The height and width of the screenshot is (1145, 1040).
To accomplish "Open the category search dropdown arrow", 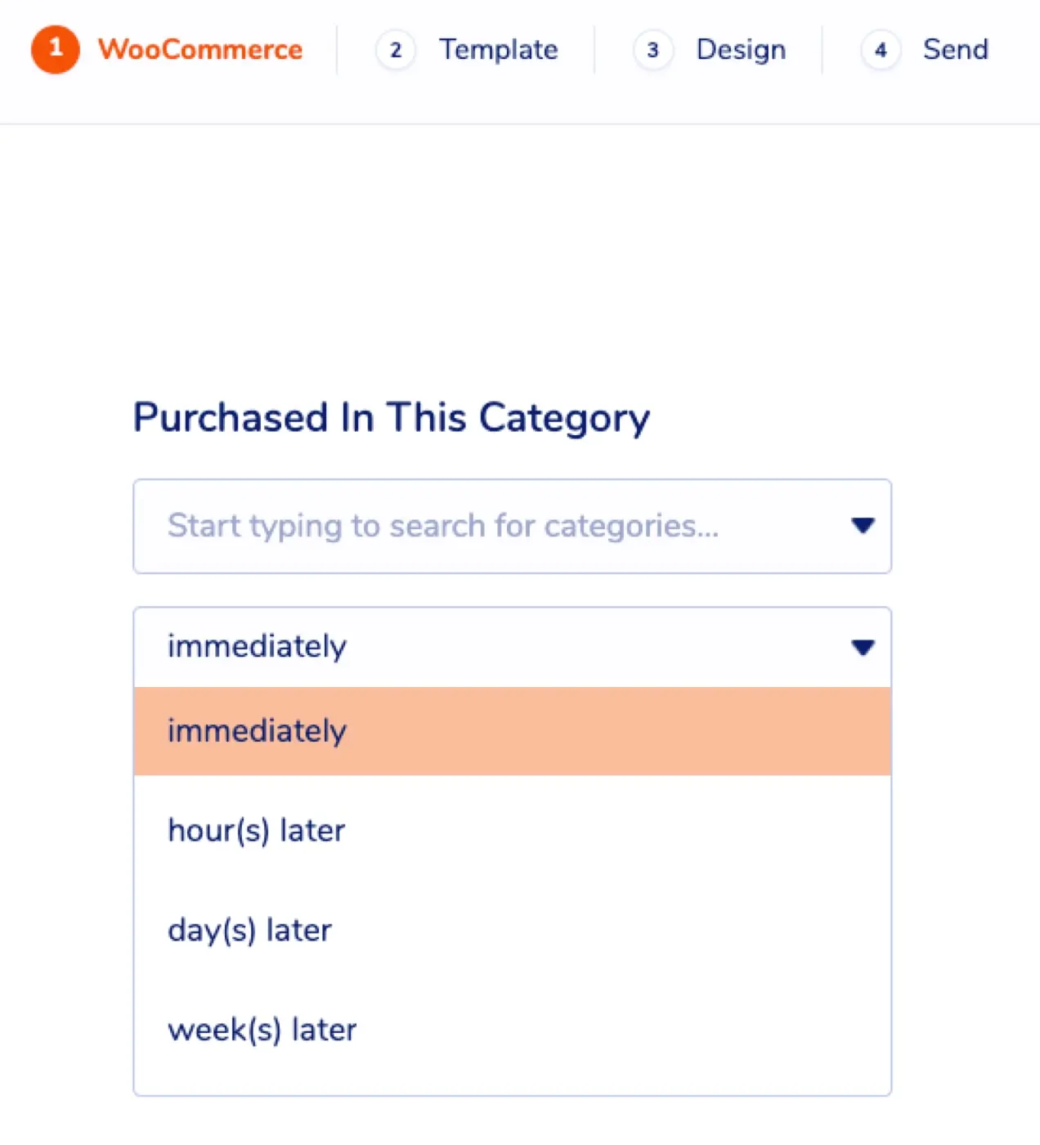I will [863, 525].
